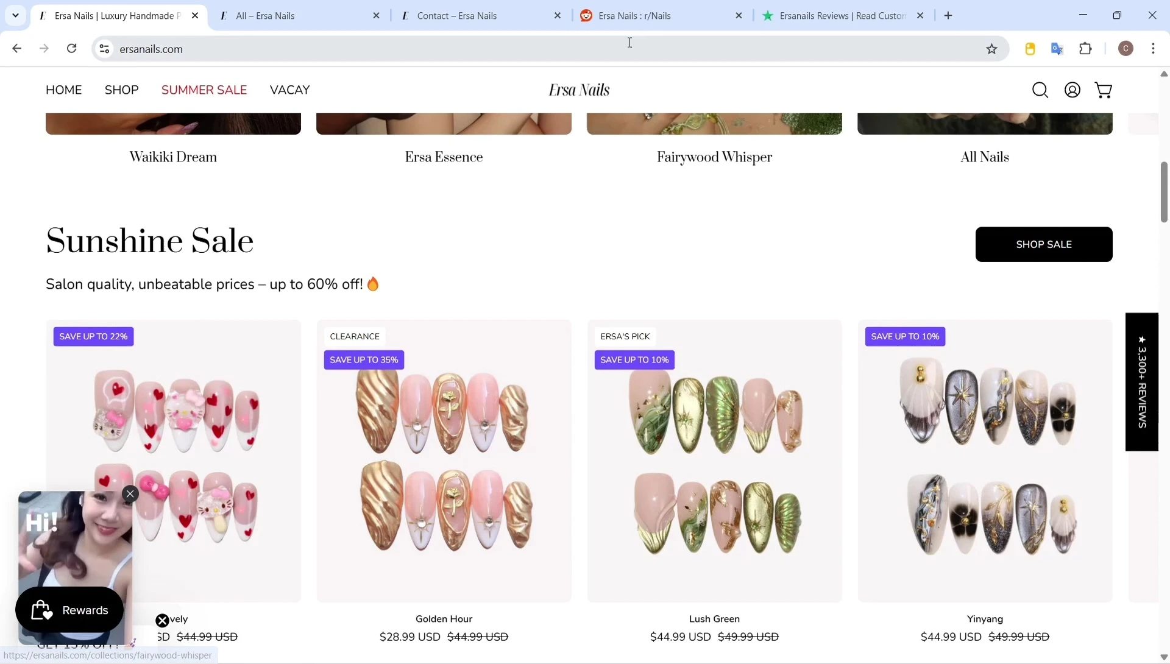
Task: Open the Rewards button
Action: pos(69,610)
